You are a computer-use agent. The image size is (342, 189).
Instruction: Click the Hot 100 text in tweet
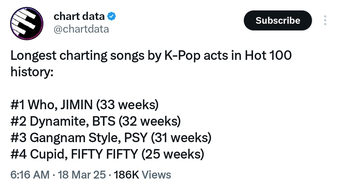coord(268,55)
